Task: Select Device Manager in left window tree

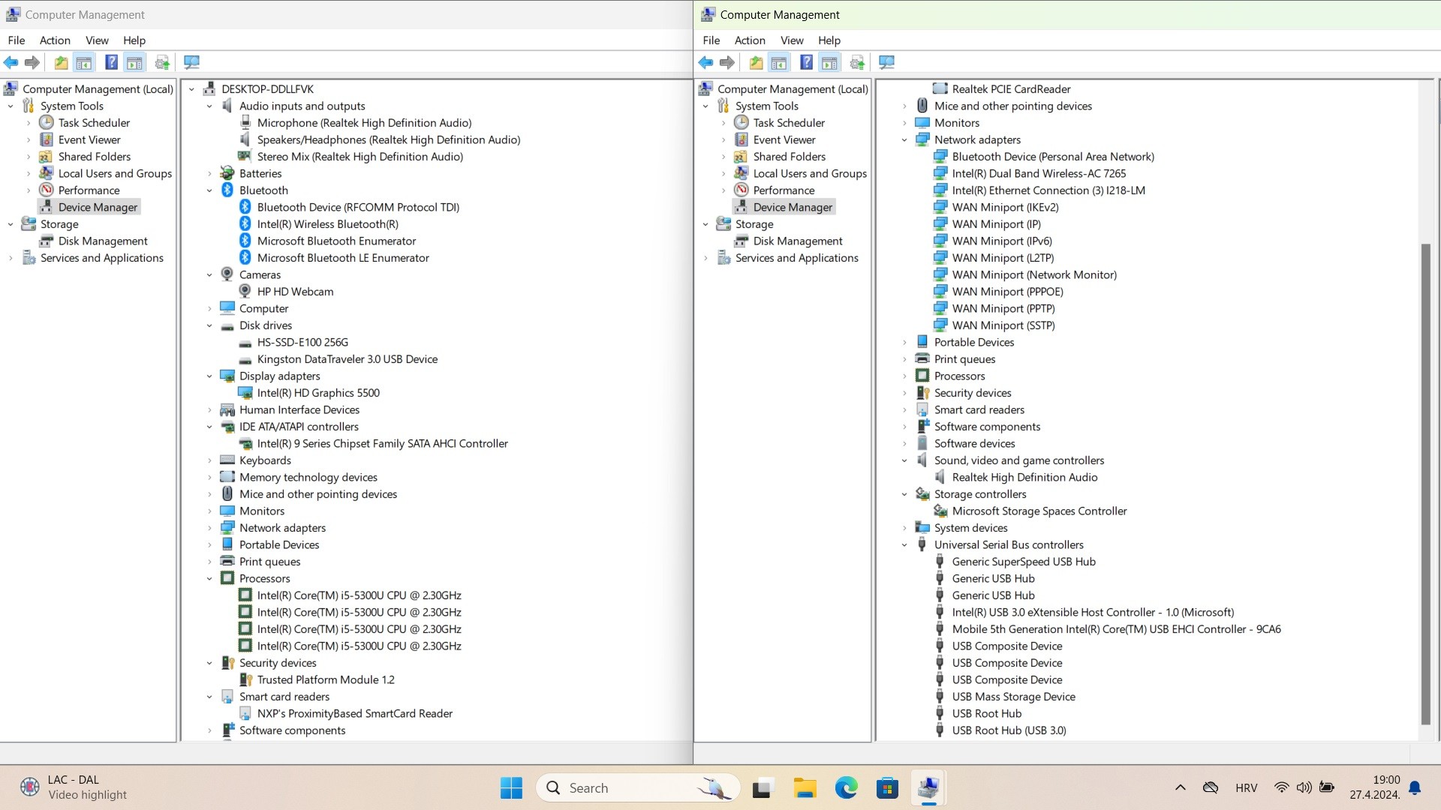Action: (98, 208)
